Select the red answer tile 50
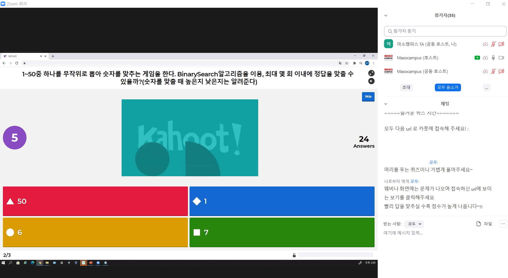The image size is (508, 278). coord(95,201)
